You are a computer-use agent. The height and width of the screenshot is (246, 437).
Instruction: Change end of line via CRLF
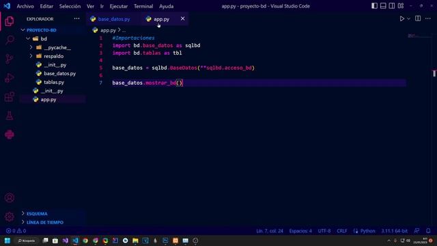341,231
